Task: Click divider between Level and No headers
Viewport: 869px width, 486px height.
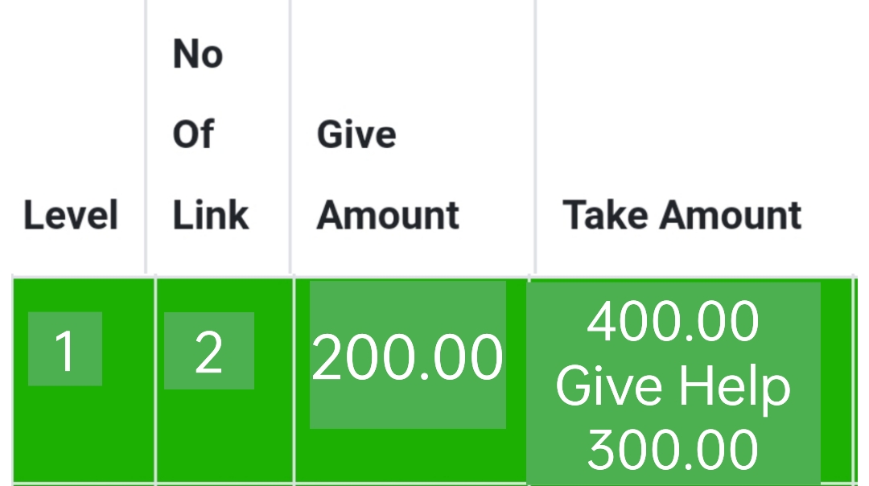Action: pyautogui.click(x=146, y=136)
